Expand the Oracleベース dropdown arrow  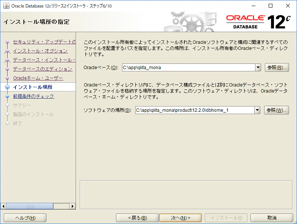[x=258, y=67]
